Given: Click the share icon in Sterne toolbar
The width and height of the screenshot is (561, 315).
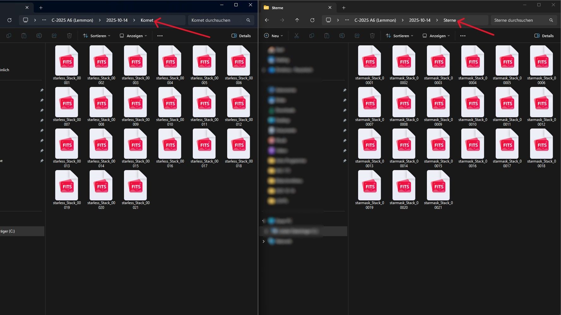Looking at the screenshot, I should point(357,36).
